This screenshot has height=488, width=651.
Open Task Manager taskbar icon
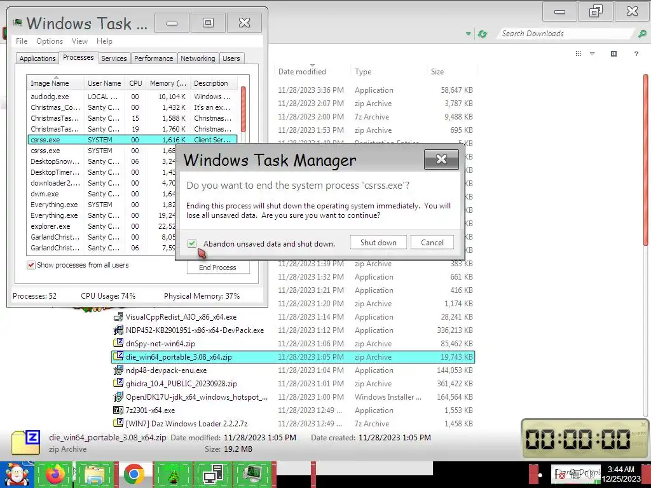coord(252,475)
